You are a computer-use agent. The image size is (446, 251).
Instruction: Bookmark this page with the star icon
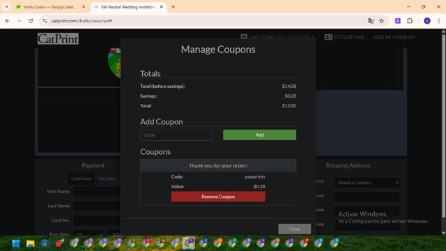[381, 21]
